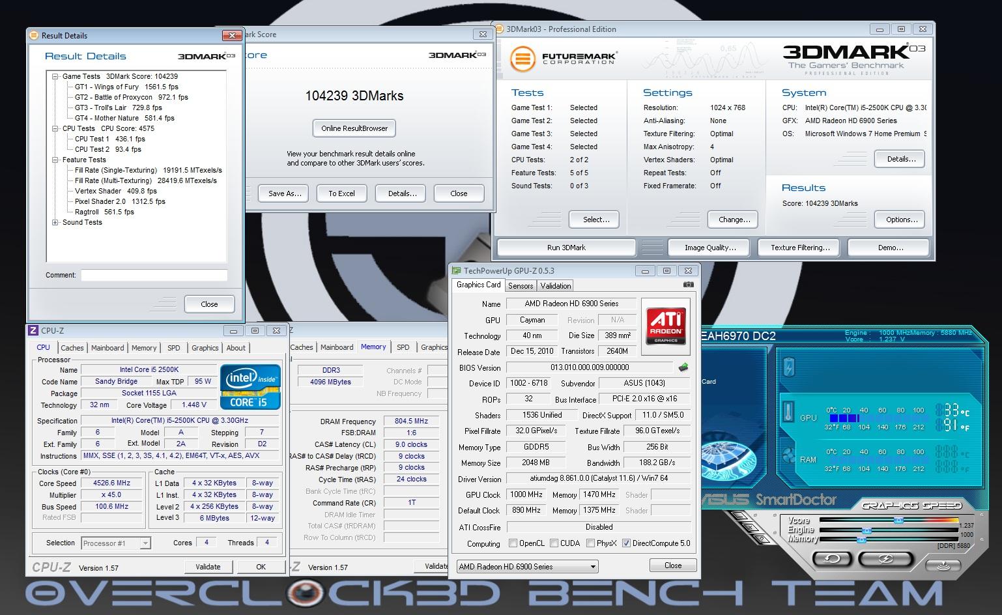Click the SmartDoctor plus mini button

point(751,526)
